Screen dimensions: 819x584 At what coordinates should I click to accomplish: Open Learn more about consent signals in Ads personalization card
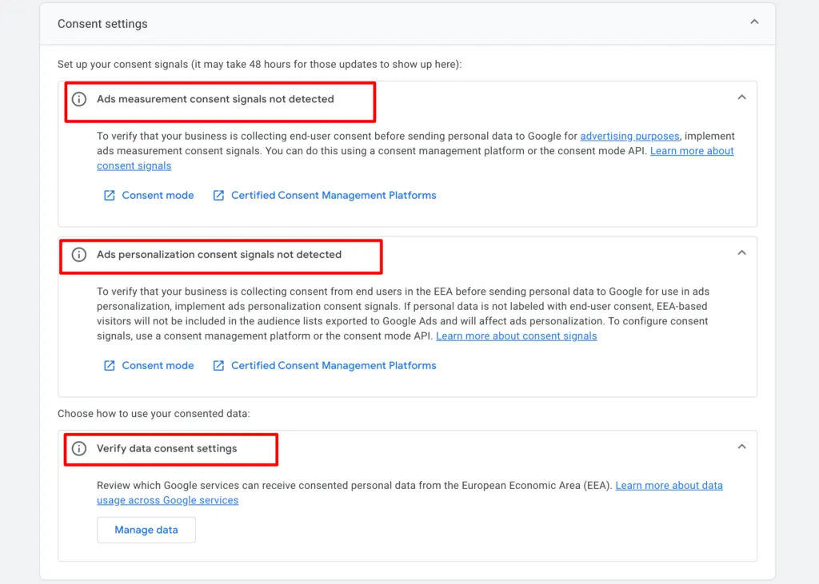[x=516, y=336]
